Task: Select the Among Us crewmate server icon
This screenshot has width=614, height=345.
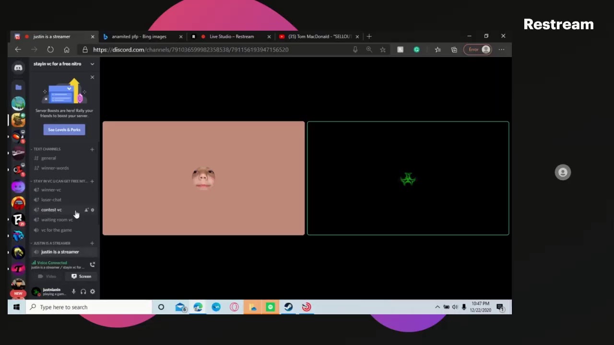Action: pyautogui.click(x=18, y=203)
